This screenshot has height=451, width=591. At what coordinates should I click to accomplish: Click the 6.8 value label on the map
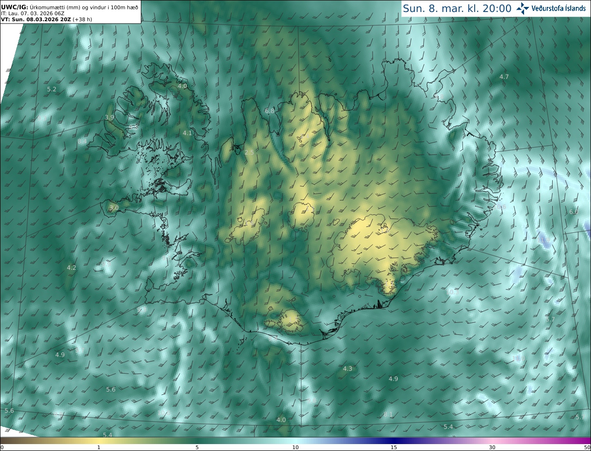[x=270, y=111]
